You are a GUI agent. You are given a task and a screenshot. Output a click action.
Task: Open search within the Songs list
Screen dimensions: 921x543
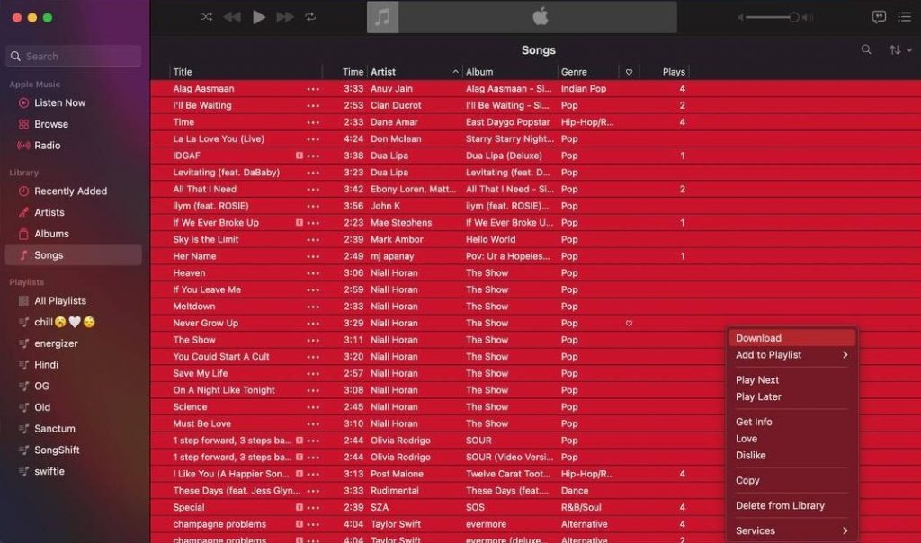(x=865, y=49)
